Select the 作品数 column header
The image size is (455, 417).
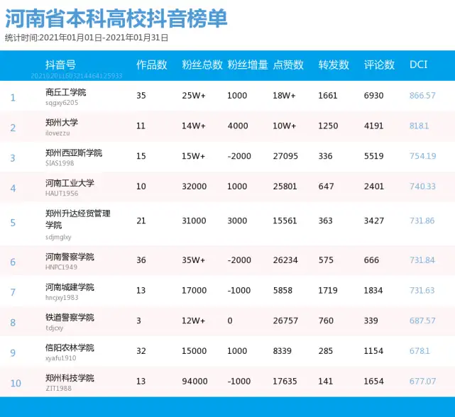click(152, 65)
